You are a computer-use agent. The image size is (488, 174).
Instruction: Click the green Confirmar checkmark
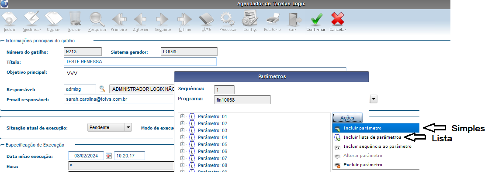pyautogui.click(x=316, y=19)
